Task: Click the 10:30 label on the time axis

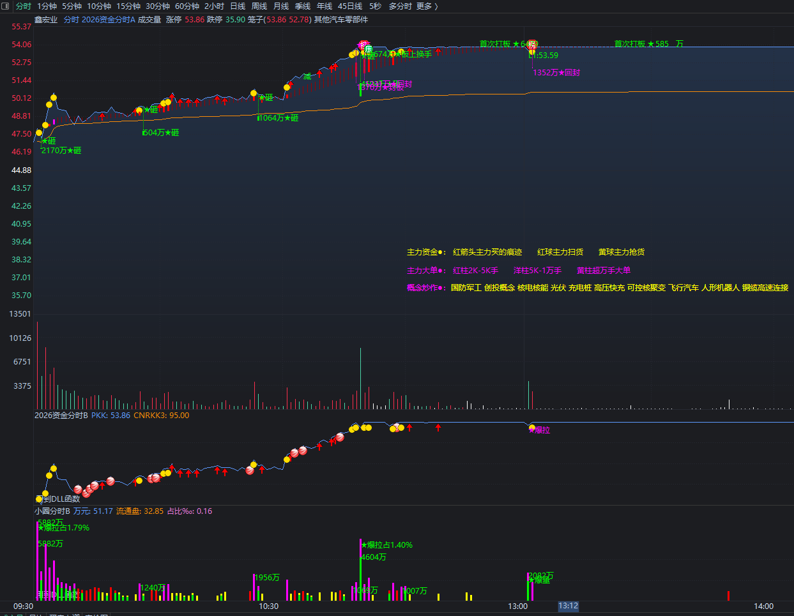Action: 269,606
